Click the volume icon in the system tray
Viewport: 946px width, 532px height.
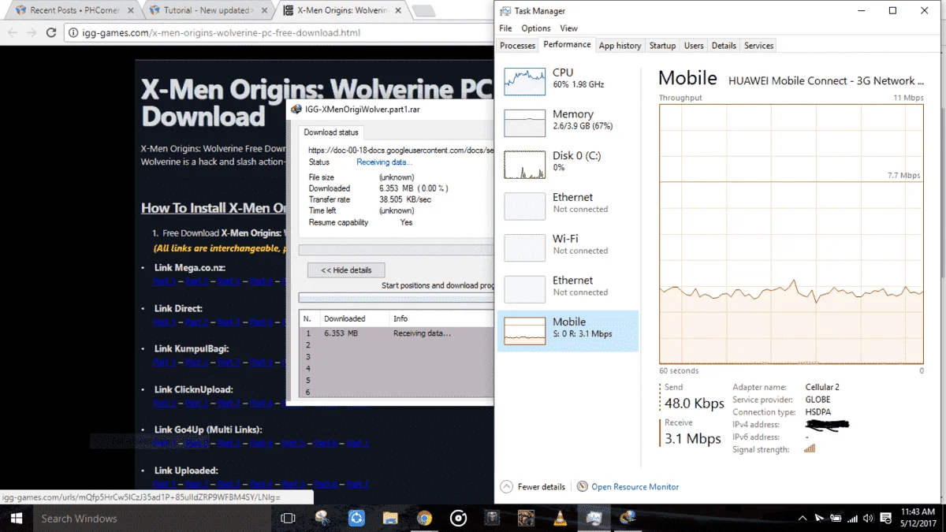point(868,519)
